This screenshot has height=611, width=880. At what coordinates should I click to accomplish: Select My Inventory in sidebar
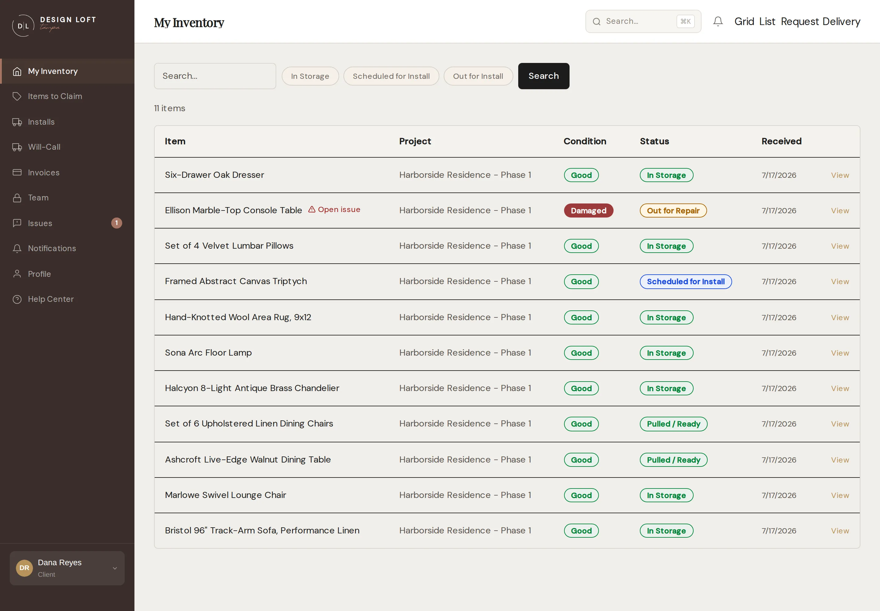click(x=68, y=71)
